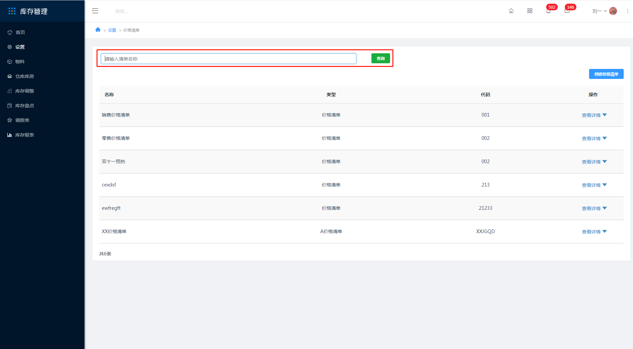The width and height of the screenshot is (633, 349).
Task: Click the 类型 column header
Action: click(331, 95)
